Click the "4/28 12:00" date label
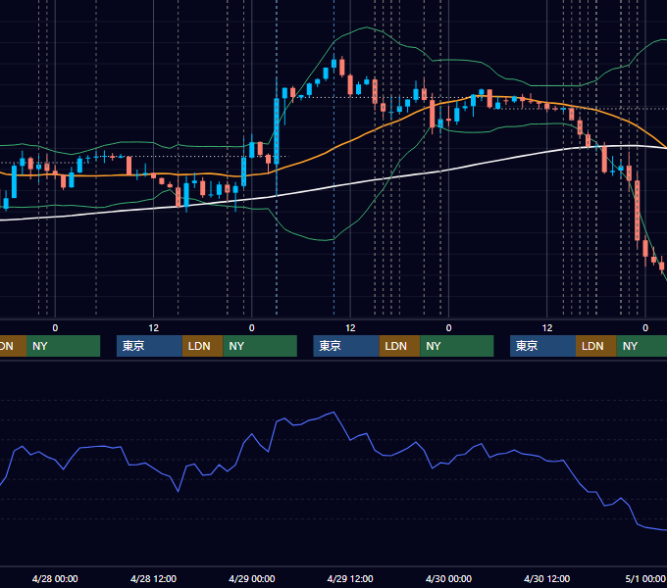 (153, 578)
